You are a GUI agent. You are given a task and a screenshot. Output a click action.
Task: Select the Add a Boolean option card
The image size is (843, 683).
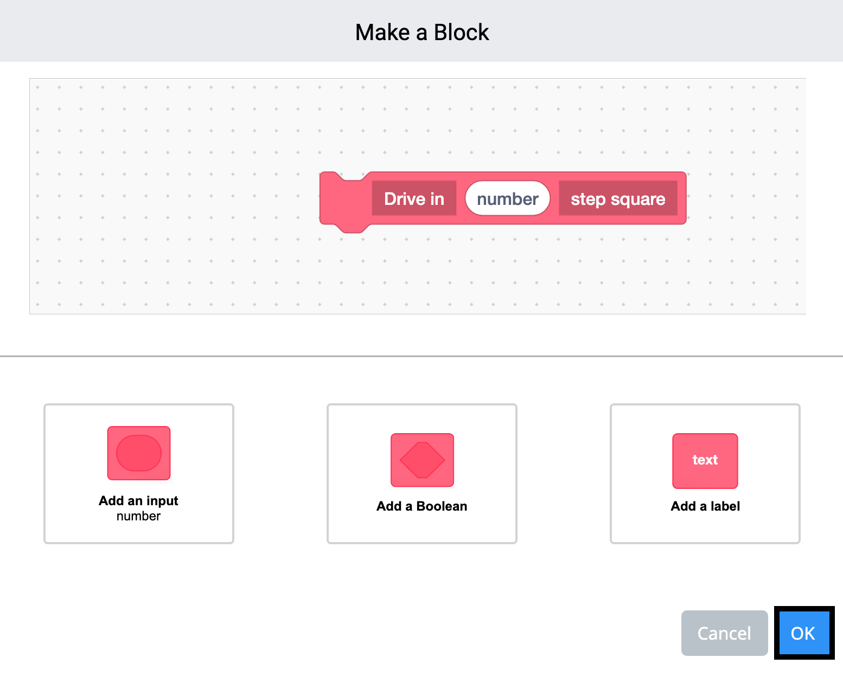coord(422,474)
